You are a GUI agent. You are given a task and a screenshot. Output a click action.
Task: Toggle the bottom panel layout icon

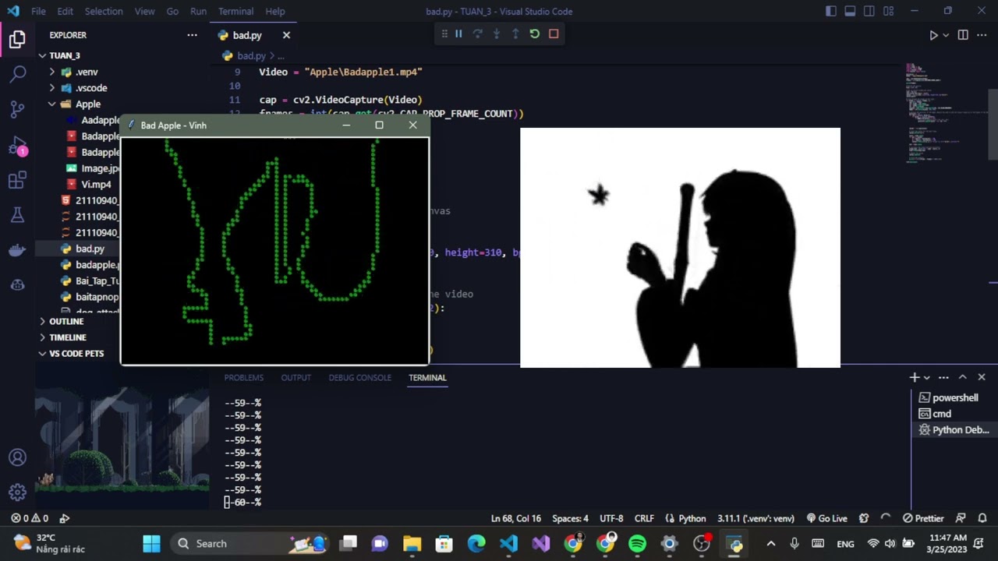(x=850, y=11)
